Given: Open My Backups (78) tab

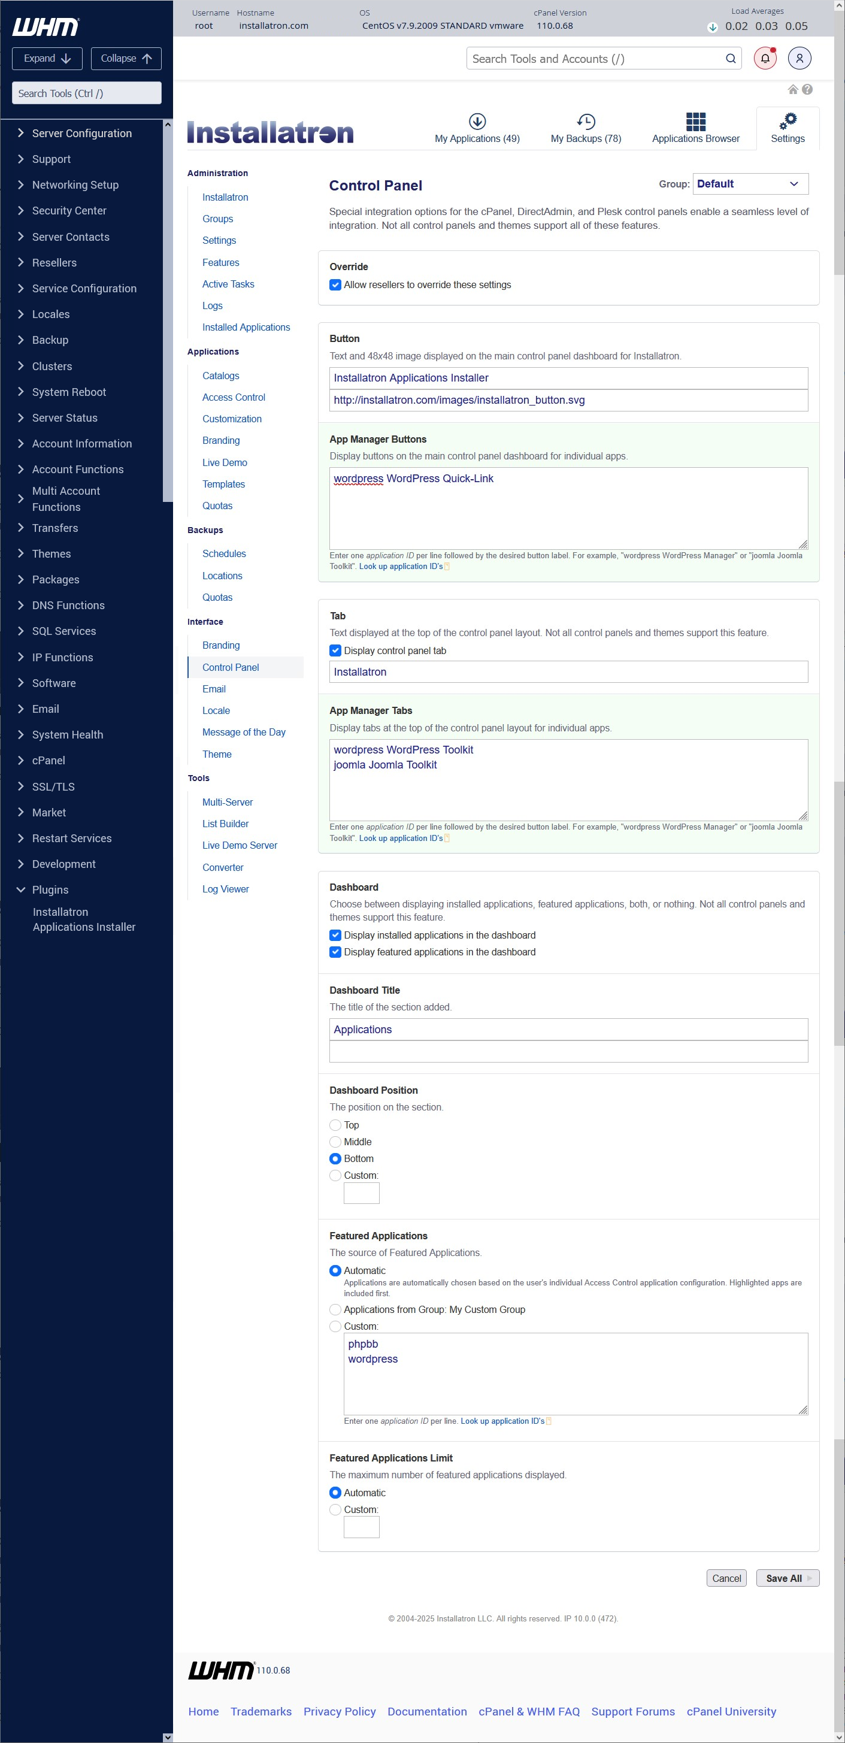Looking at the screenshot, I should [x=586, y=129].
